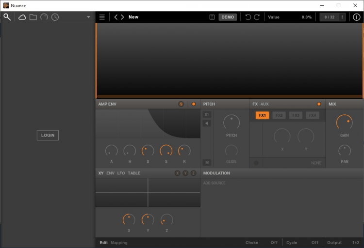The image size is (364, 248).
Task: Click the DEMO button
Action: pyautogui.click(x=227, y=17)
